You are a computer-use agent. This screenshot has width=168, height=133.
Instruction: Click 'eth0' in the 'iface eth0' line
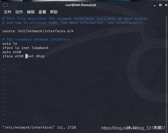pyautogui.click(x=19, y=56)
